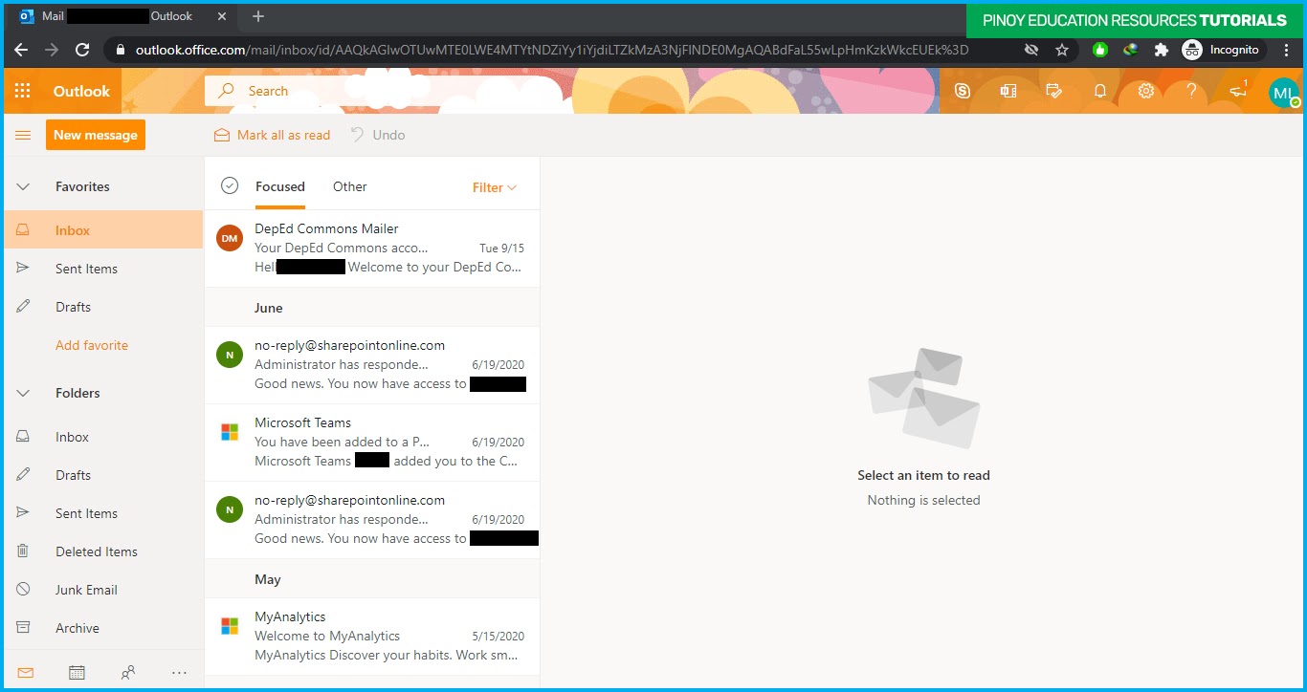Viewport: 1307px width, 692px height.
Task: Open Chrome extensions puzzle icon
Action: coord(1162,50)
